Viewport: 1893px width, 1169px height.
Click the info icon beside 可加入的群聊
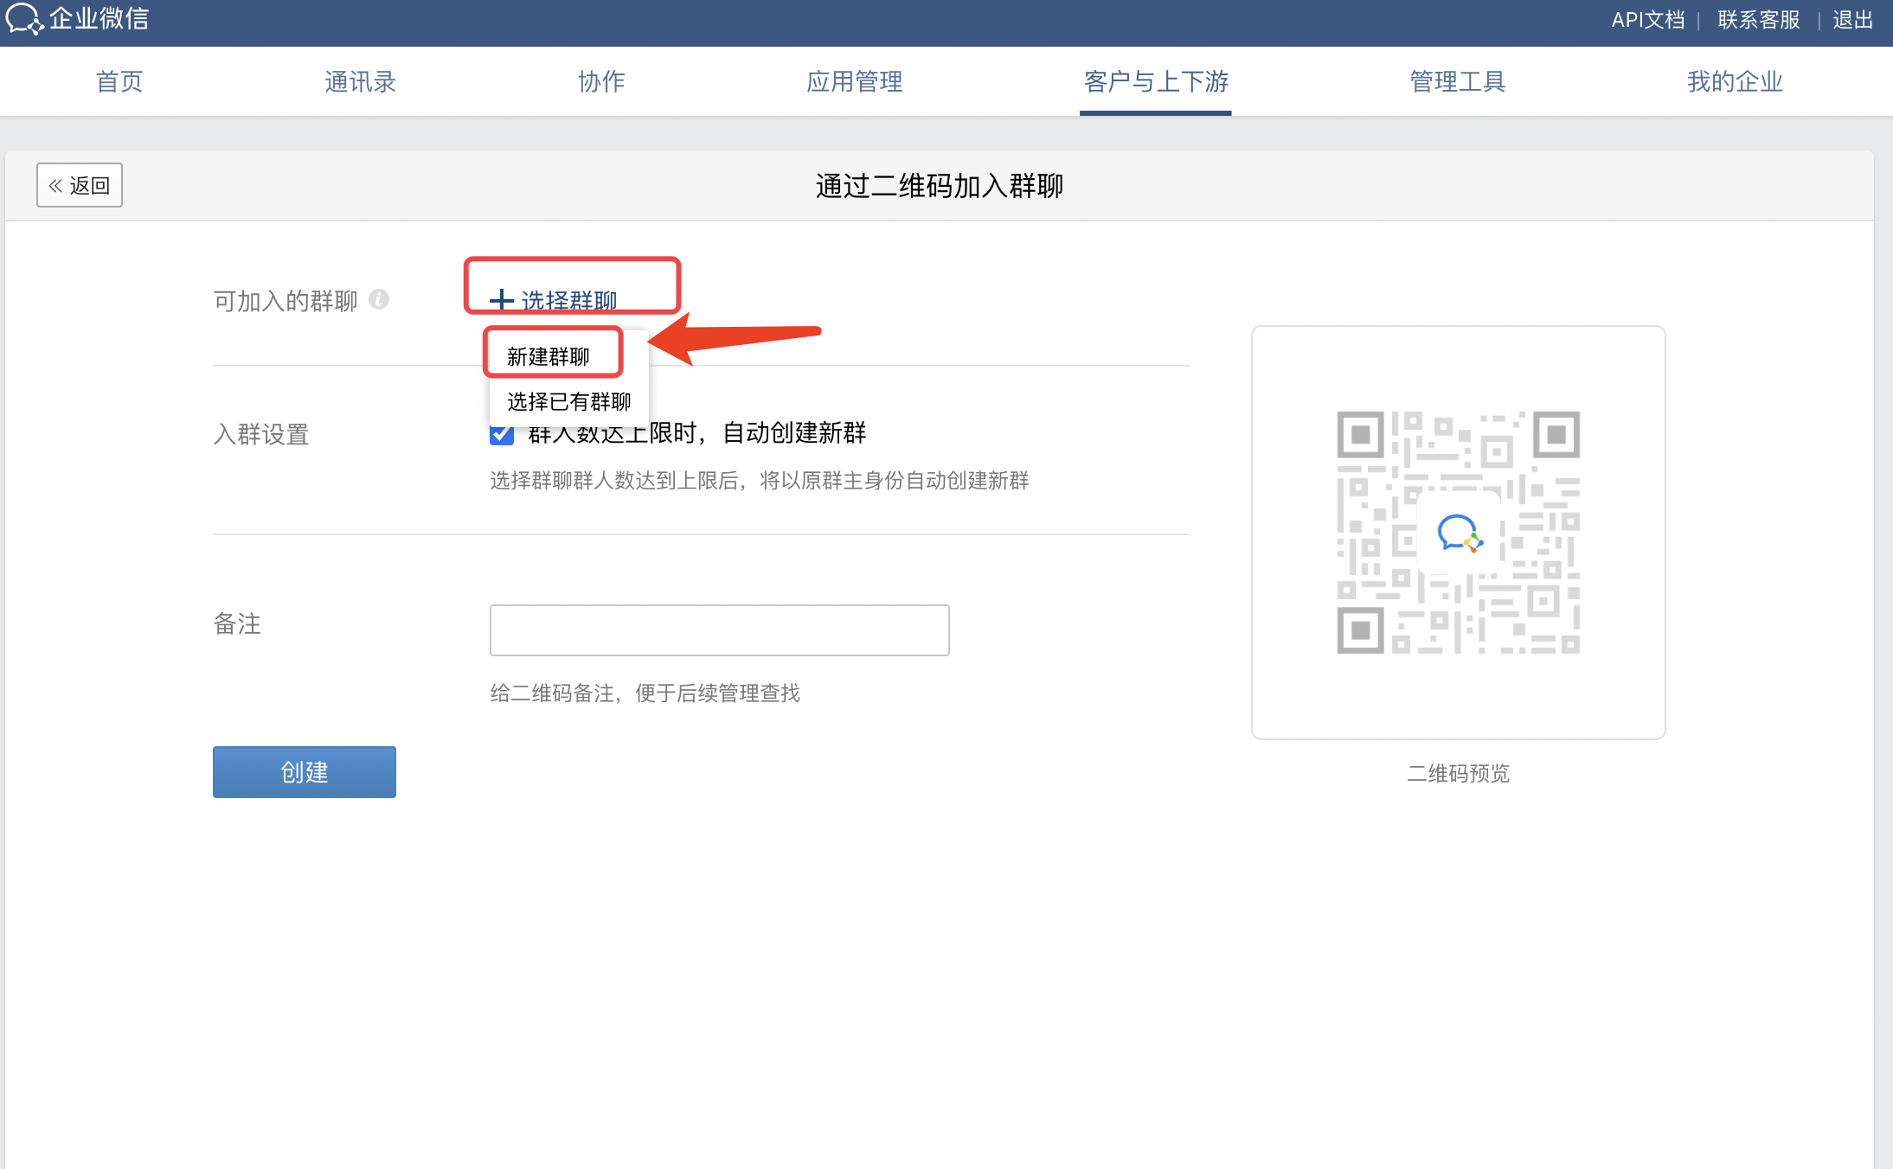coord(379,299)
